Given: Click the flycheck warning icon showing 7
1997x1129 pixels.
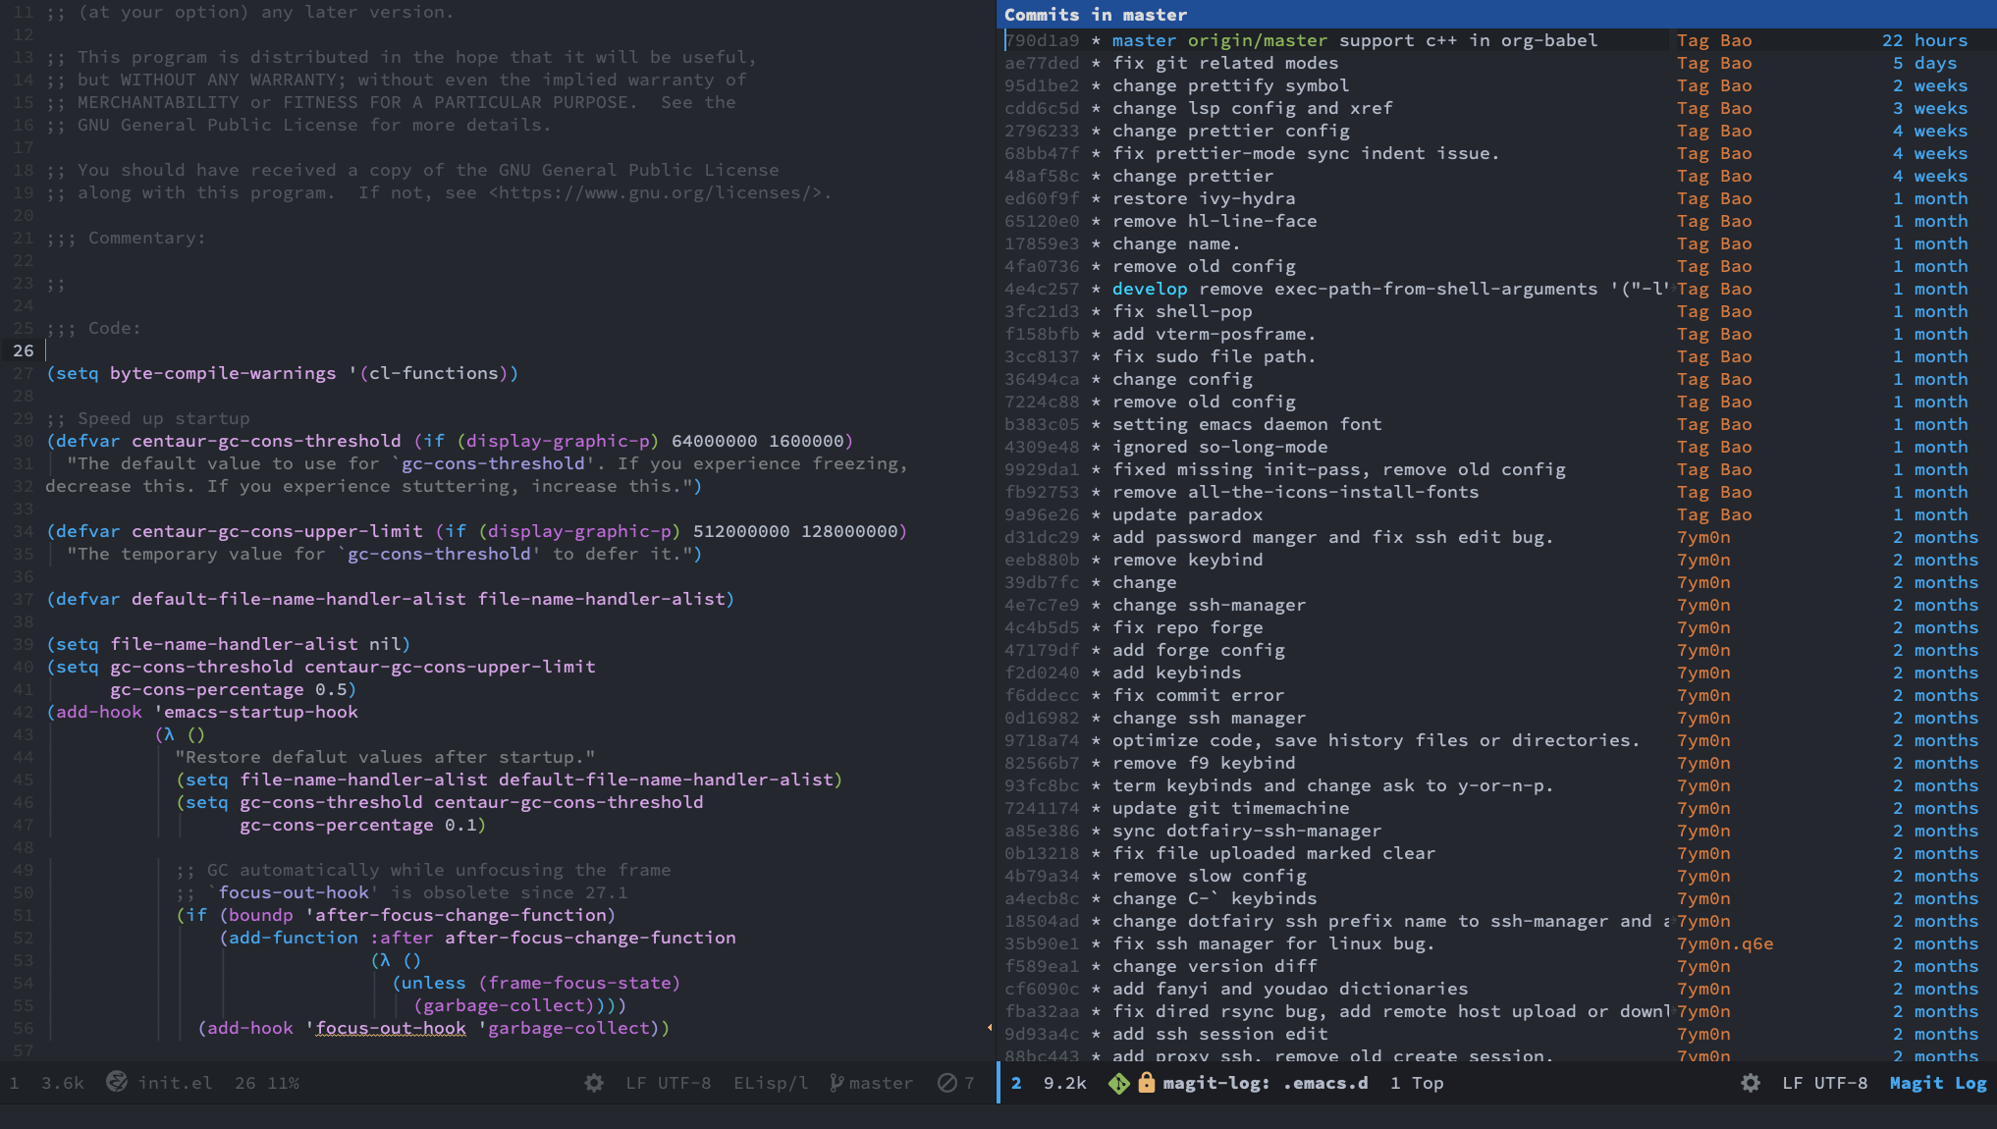Looking at the screenshot, I should (946, 1083).
